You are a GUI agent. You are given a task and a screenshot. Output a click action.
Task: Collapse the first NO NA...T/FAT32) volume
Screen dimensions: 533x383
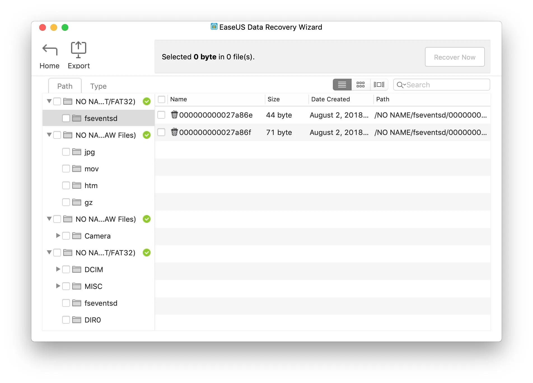tap(49, 101)
